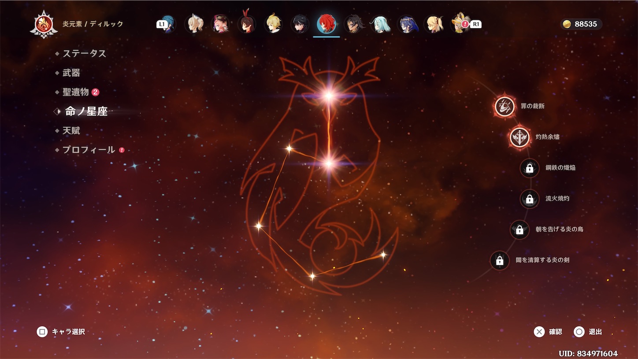The height and width of the screenshot is (359, 638).
Task: Click the 鋼鉄の熾焔 constellation name
Action: pyautogui.click(x=560, y=168)
